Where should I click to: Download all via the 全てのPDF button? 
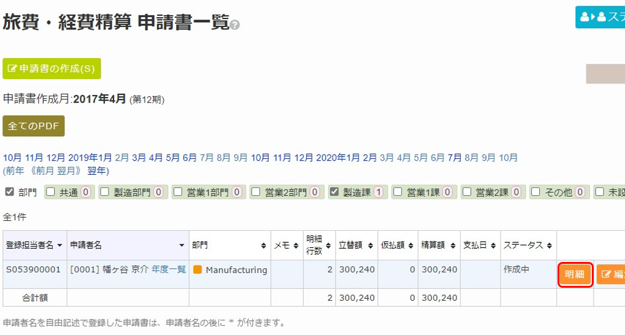[x=34, y=126]
